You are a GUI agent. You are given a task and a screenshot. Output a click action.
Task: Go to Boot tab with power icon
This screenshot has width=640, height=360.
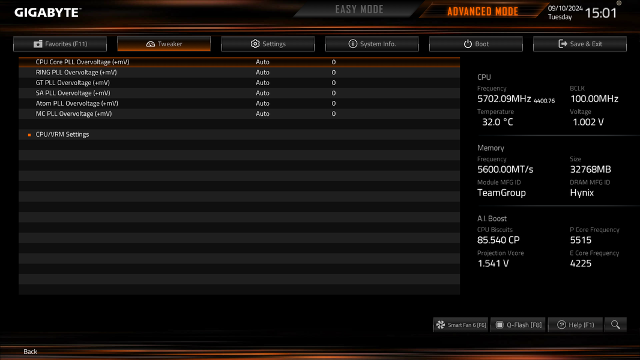point(476,44)
